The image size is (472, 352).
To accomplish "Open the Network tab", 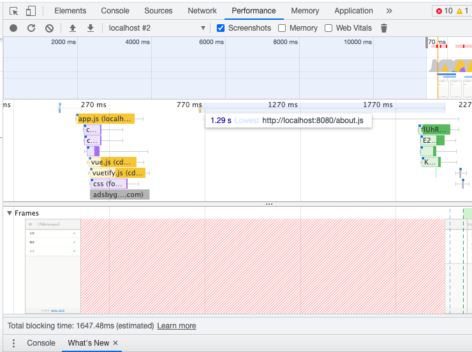I will pos(202,11).
